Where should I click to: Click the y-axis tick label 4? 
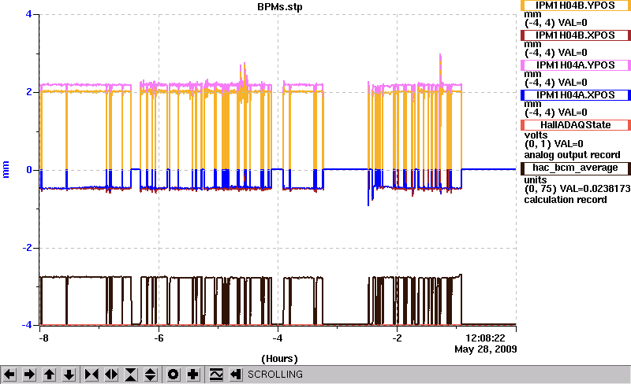point(28,14)
